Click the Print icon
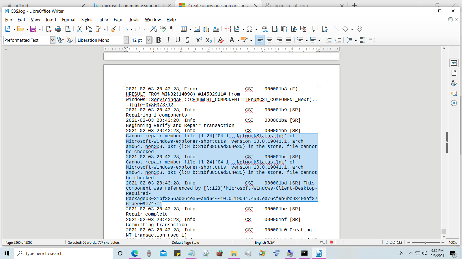 (x=58, y=29)
